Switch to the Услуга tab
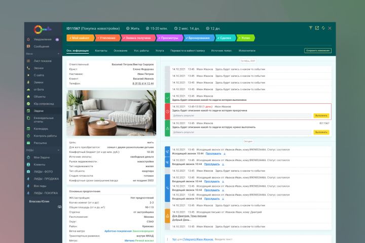365x243 pixels. coord(160,51)
